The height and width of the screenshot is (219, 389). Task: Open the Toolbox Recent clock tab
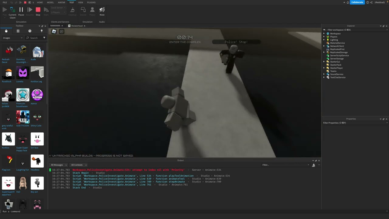(30, 31)
